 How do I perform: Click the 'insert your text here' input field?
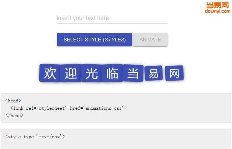[112, 18]
